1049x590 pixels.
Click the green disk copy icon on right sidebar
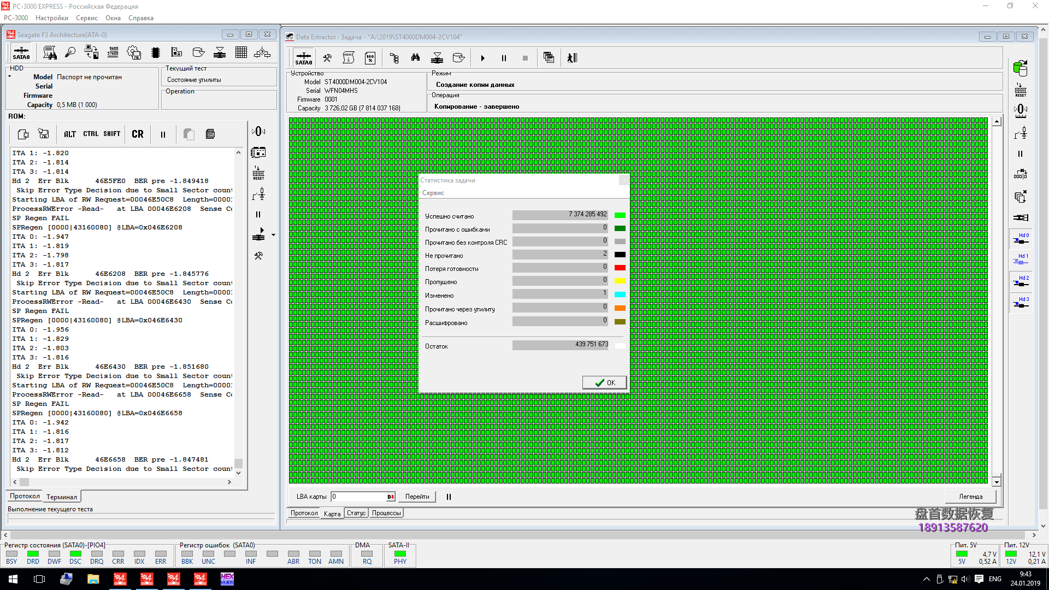[x=1020, y=68]
